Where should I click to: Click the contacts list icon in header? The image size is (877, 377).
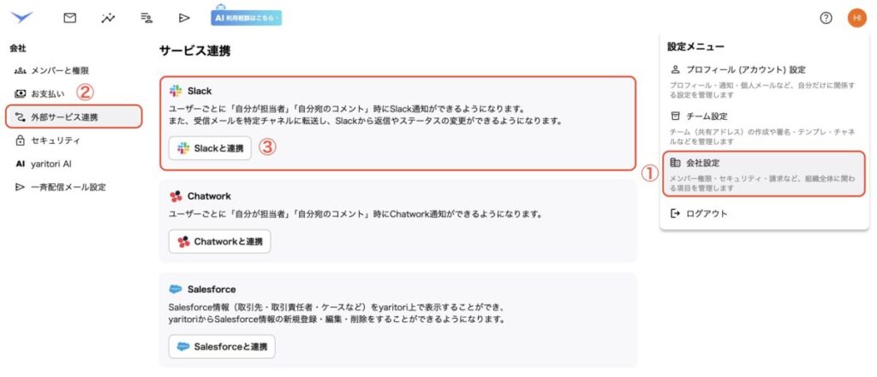click(146, 17)
